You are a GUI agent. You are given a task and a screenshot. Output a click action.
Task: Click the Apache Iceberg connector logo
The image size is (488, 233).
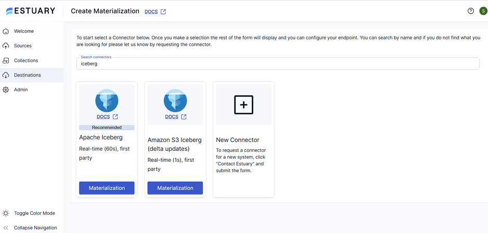pos(107,100)
